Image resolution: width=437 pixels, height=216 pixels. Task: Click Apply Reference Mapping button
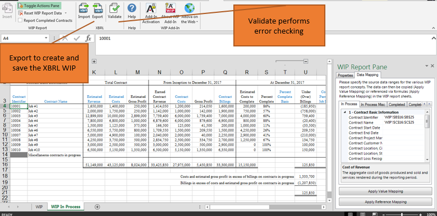point(385,202)
